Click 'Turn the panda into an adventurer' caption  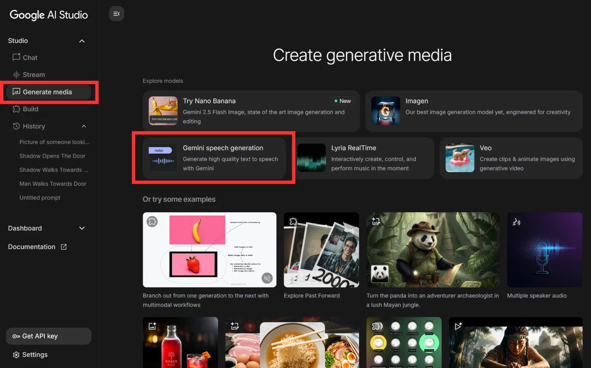point(432,300)
